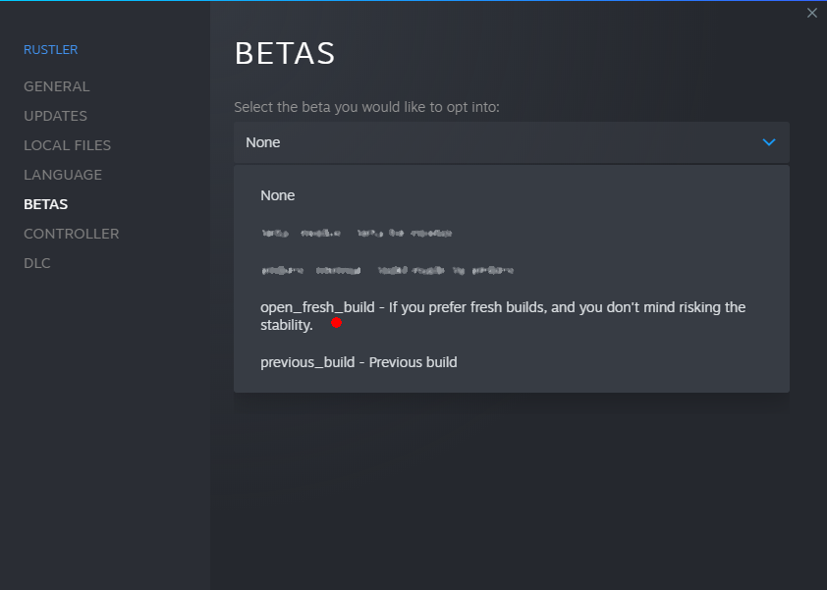Select the BETAS sidebar tab
The height and width of the screenshot is (590, 827).
click(45, 204)
